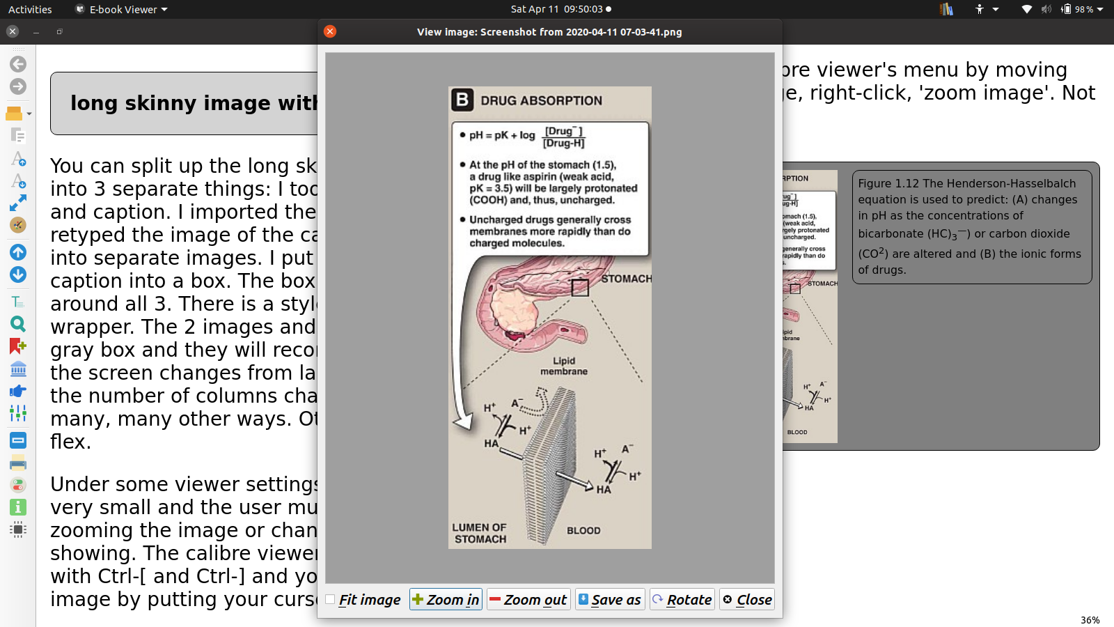Click the 36% reading progress indicator
The height and width of the screenshot is (627, 1114).
pos(1090,620)
